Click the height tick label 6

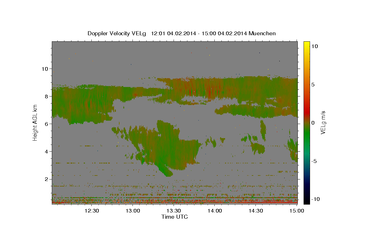pos(46,124)
